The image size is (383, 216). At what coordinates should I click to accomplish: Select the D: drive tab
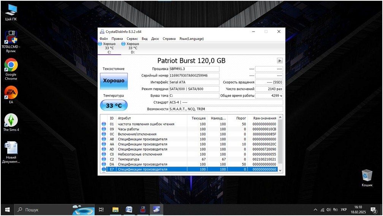coord(133,48)
